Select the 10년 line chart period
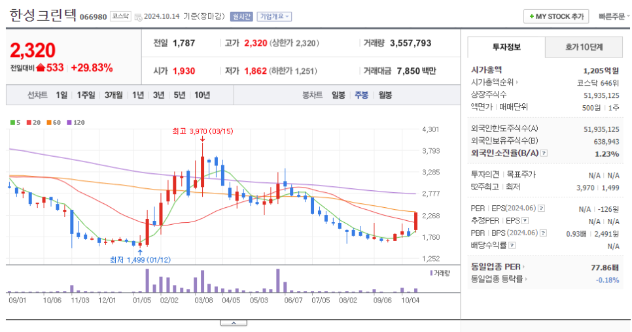632x332 pixels. click(x=202, y=95)
